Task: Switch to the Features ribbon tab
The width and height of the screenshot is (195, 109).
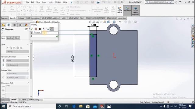Action: (x=4, y=18)
